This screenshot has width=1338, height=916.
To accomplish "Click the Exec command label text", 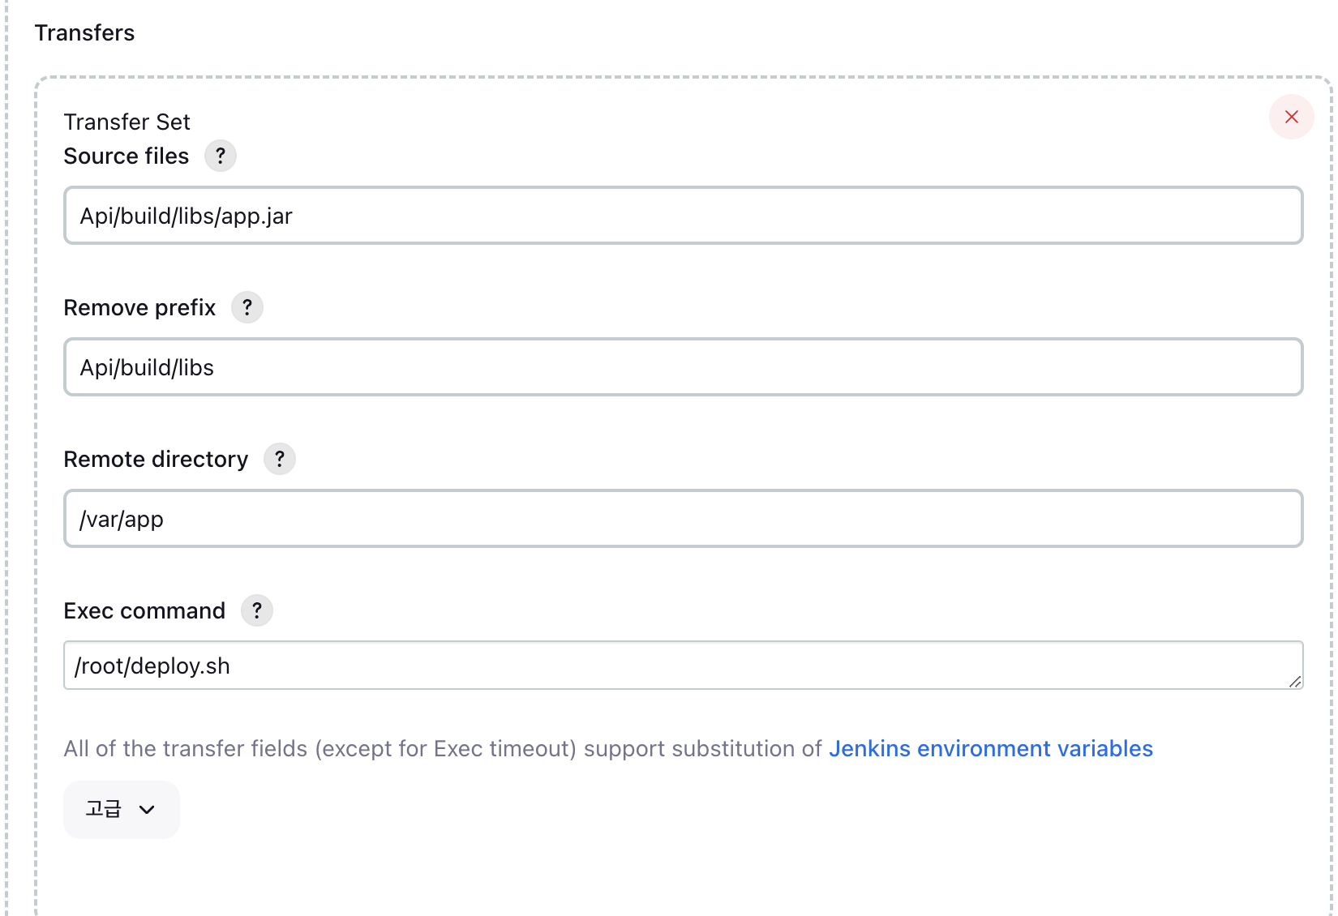I will tap(144, 610).
